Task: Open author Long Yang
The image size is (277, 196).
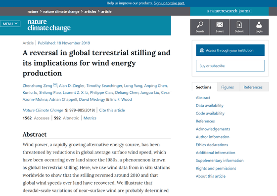Action: 133,86
